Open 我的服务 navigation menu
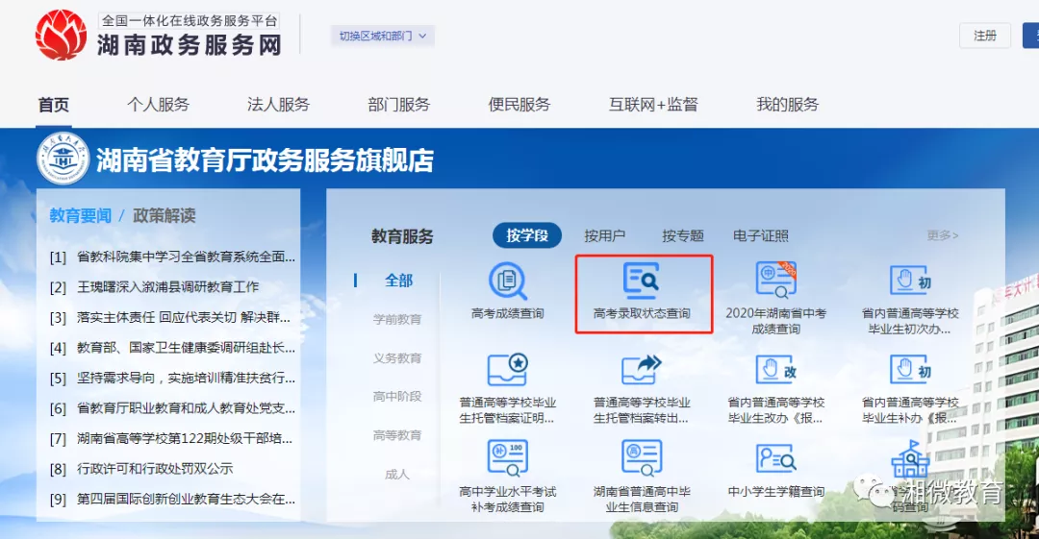1039x539 pixels. click(788, 105)
